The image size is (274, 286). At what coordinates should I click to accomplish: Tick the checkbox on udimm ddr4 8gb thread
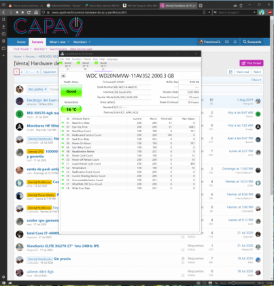tap(183, 276)
